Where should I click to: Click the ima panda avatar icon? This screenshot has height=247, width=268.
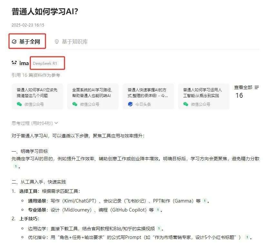[x=14, y=63]
